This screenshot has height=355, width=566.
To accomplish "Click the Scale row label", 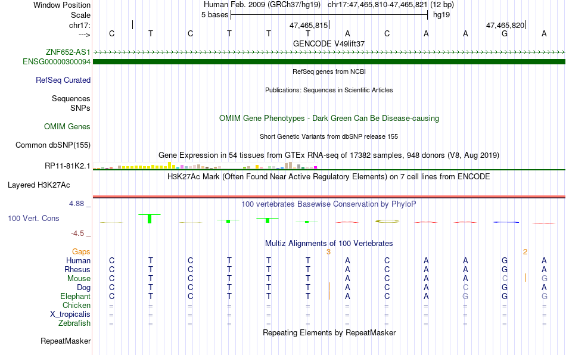I will click(81, 15).
